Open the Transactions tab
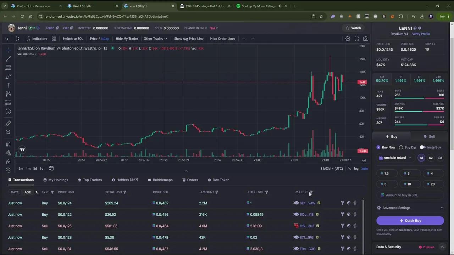The image size is (454, 255). click(x=21, y=180)
